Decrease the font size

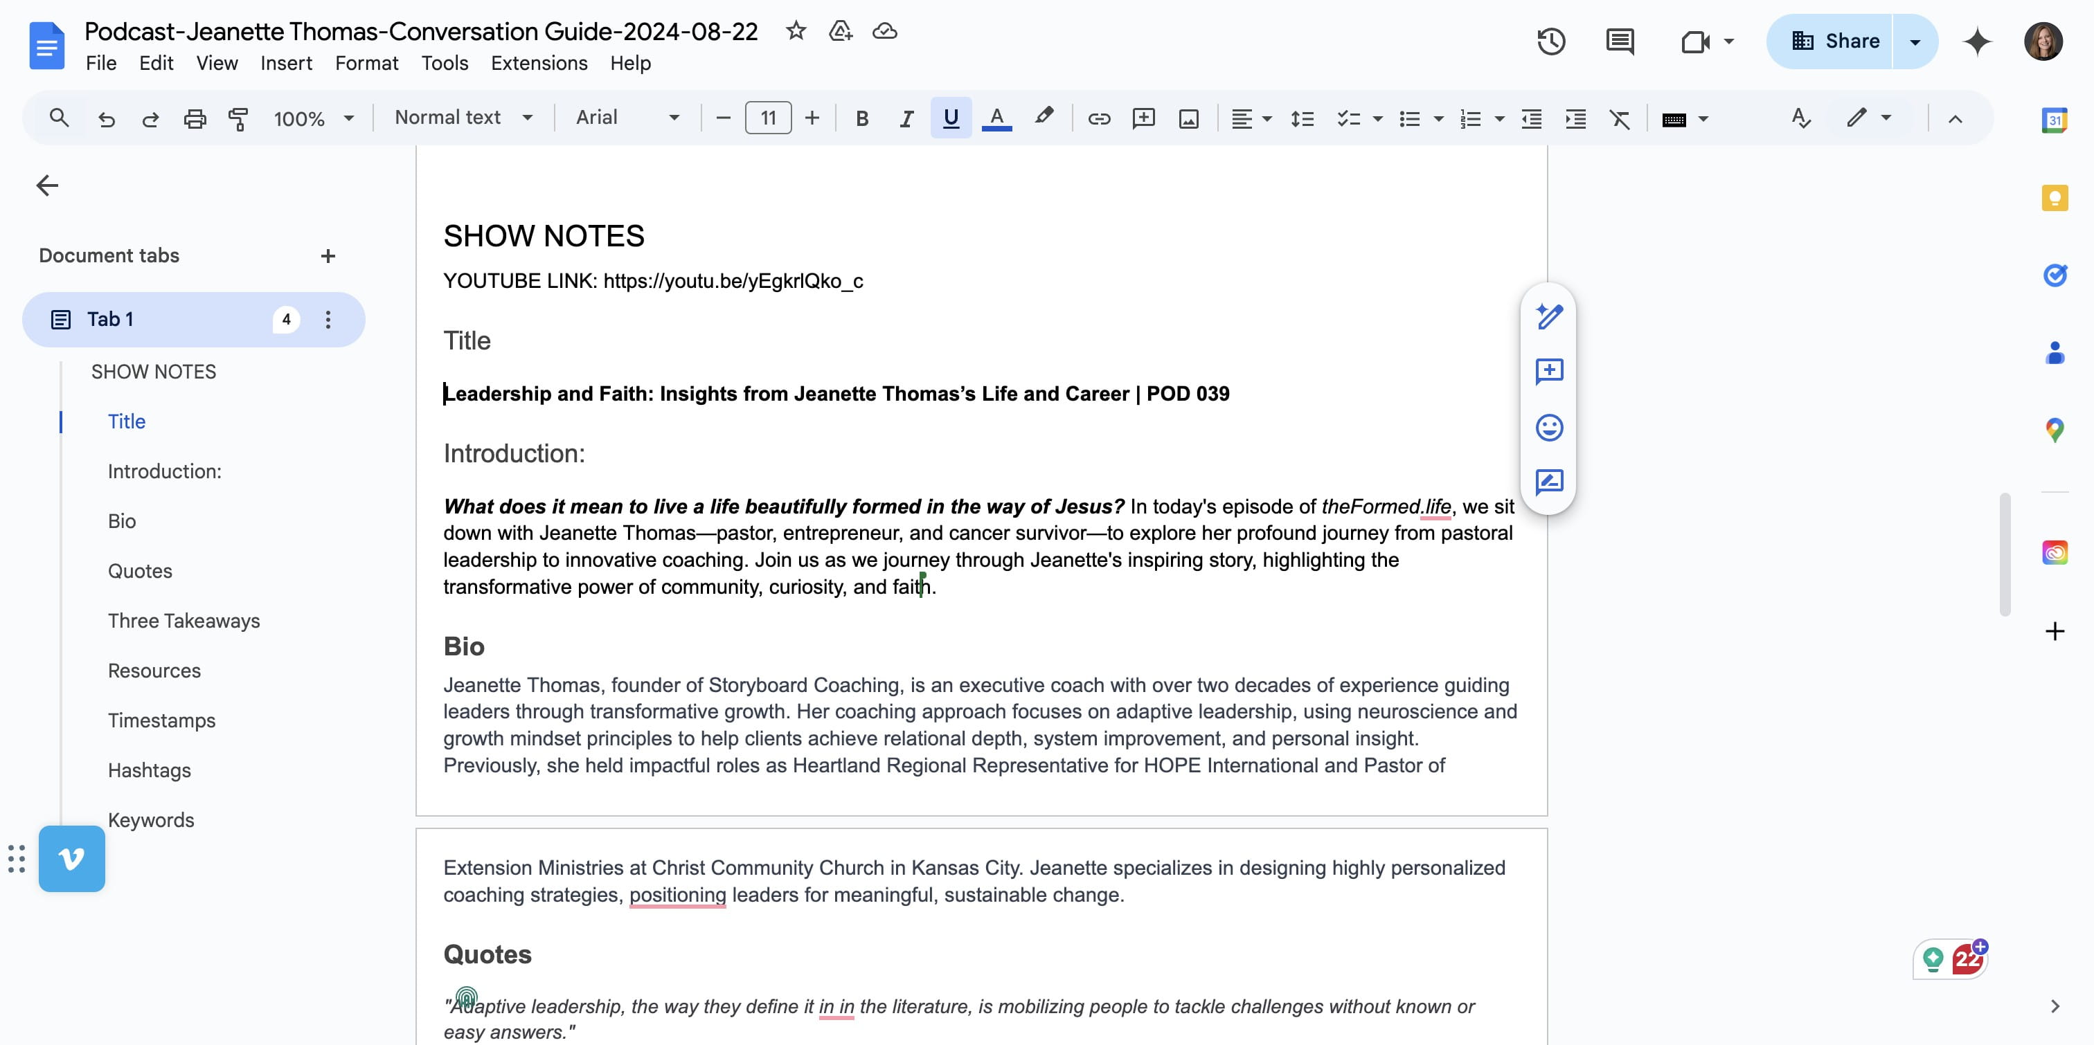pyautogui.click(x=723, y=118)
